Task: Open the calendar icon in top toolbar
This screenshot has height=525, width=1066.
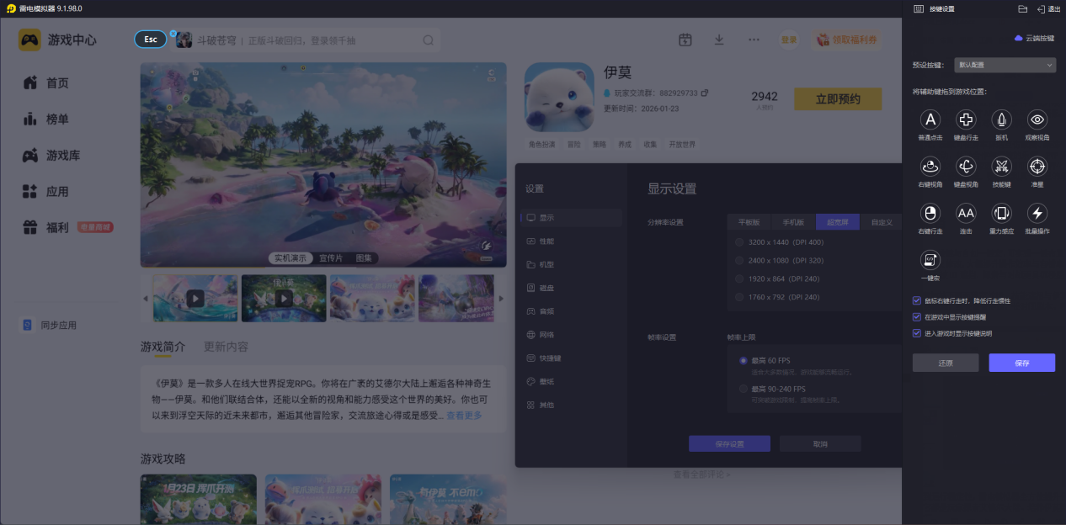Action: pyautogui.click(x=685, y=40)
